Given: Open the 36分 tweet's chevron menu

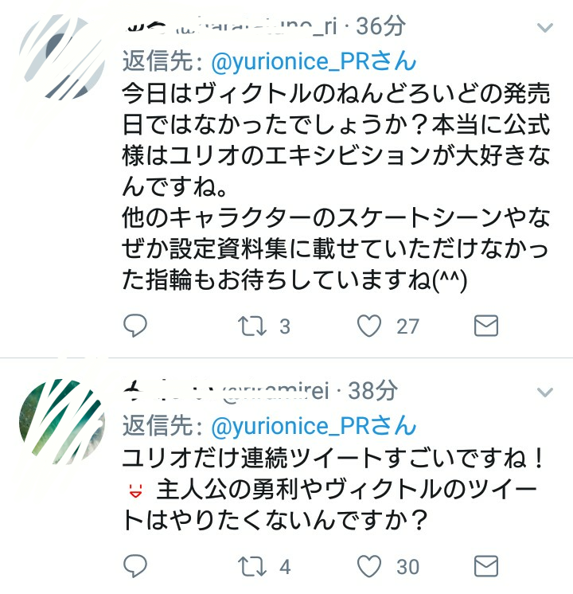Looking at the screenshot, I should 545,27.
